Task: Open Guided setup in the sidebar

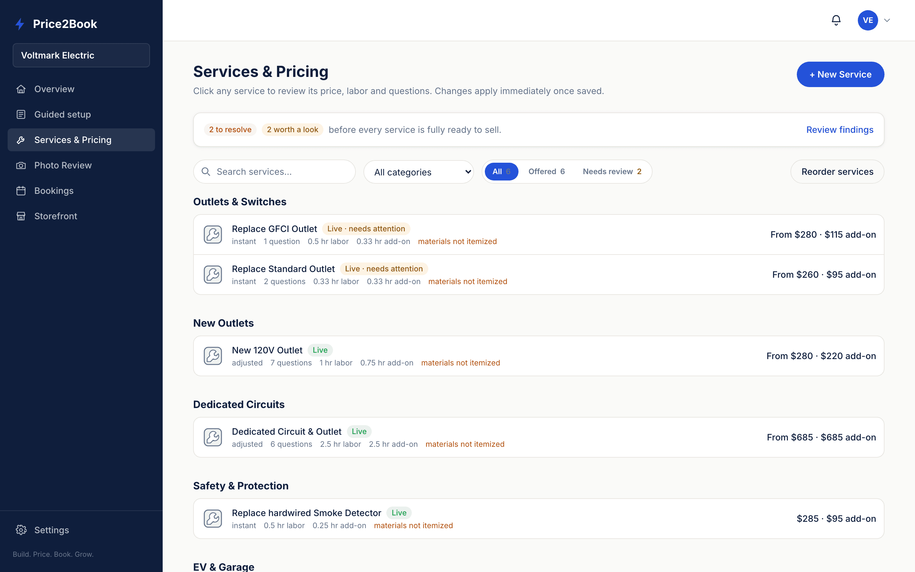Action: click(81, 114)
